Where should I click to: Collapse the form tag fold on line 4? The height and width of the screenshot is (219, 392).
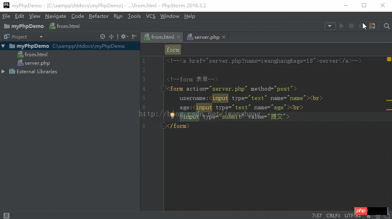coord(163,89)
